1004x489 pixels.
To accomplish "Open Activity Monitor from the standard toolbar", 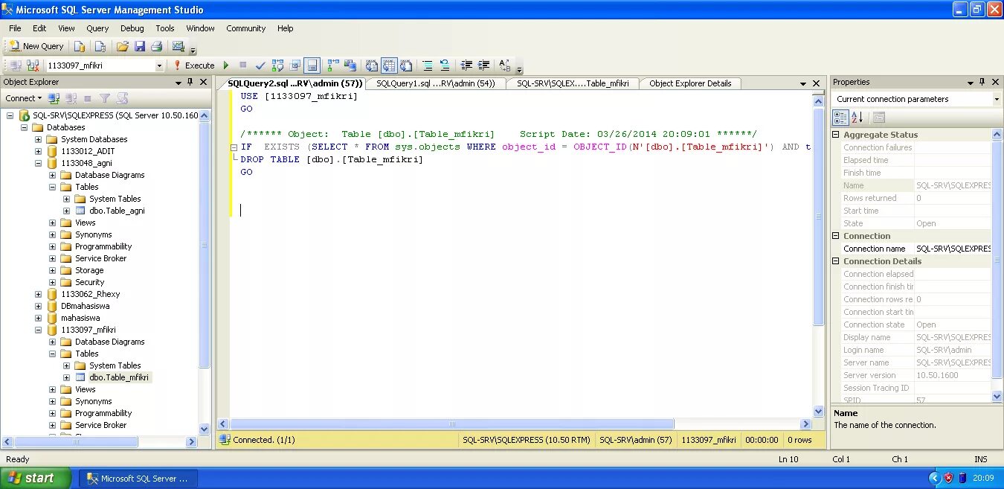I will coord(178,46).
